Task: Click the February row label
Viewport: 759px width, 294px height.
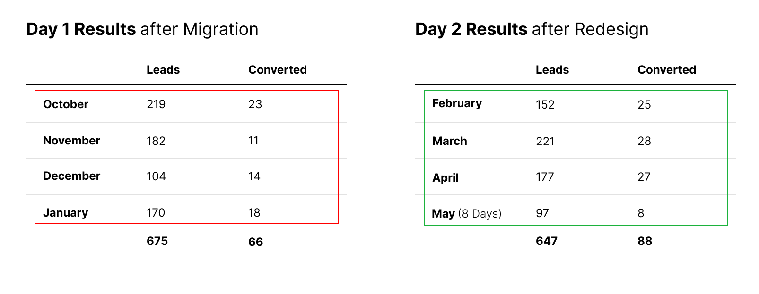Action: click(457, 104)
